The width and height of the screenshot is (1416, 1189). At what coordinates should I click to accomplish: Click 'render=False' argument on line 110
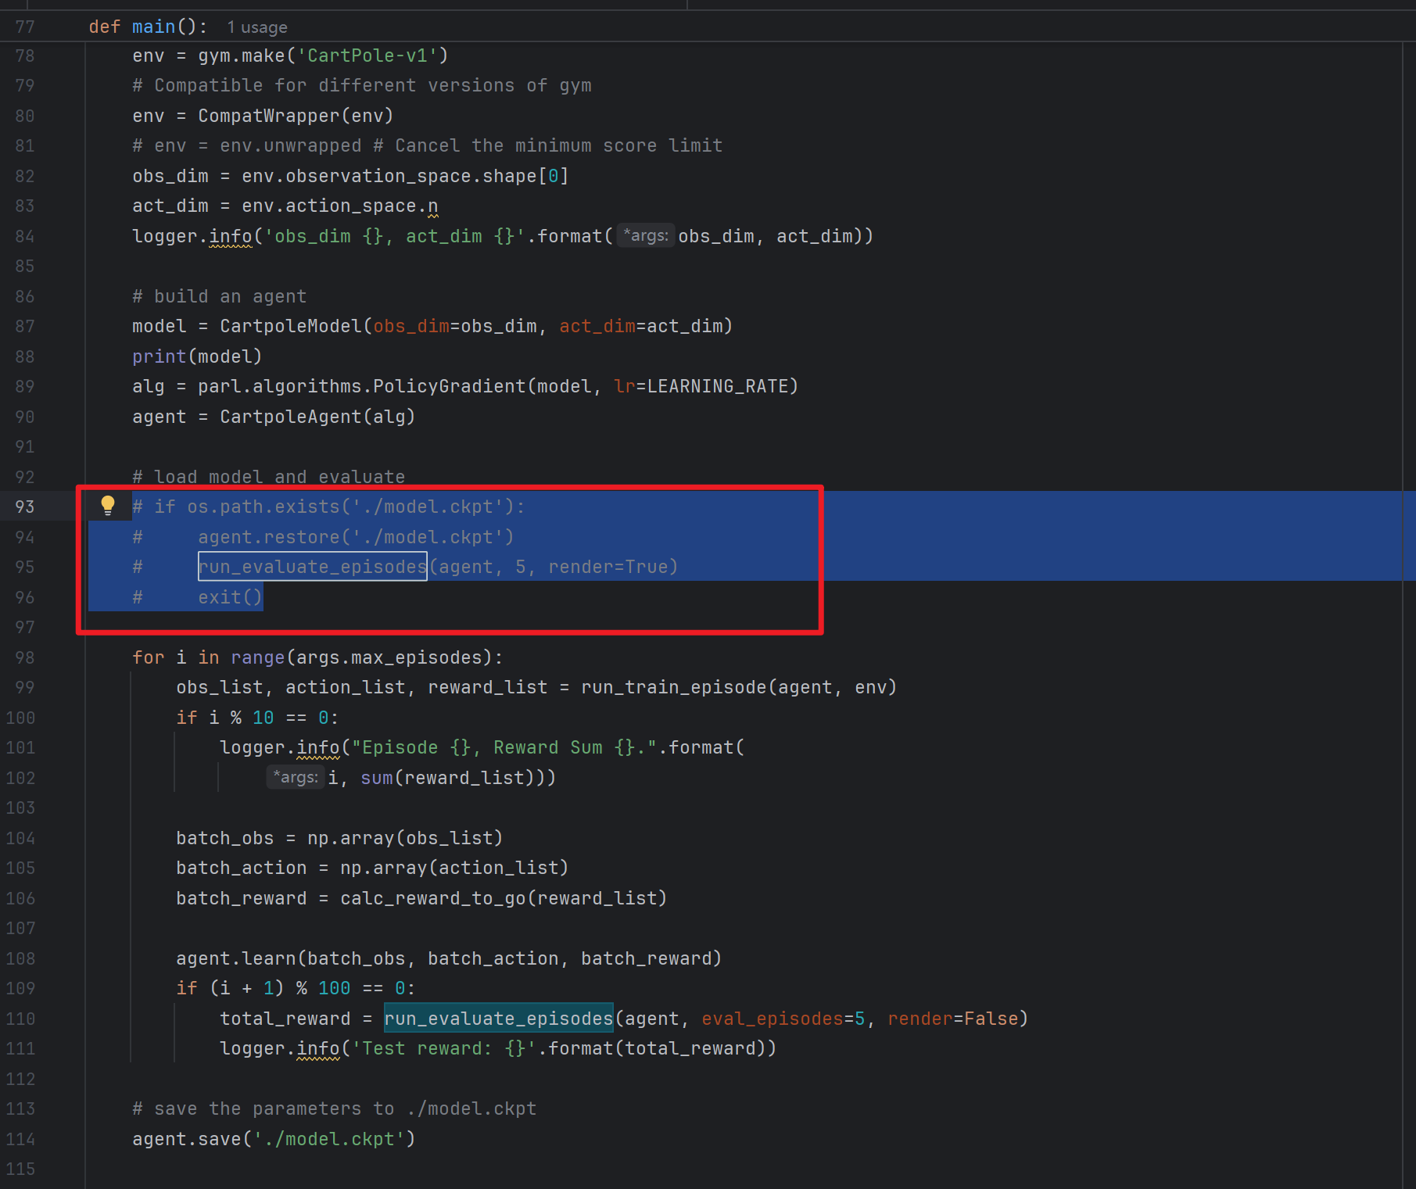click(x=953, y=1019)
